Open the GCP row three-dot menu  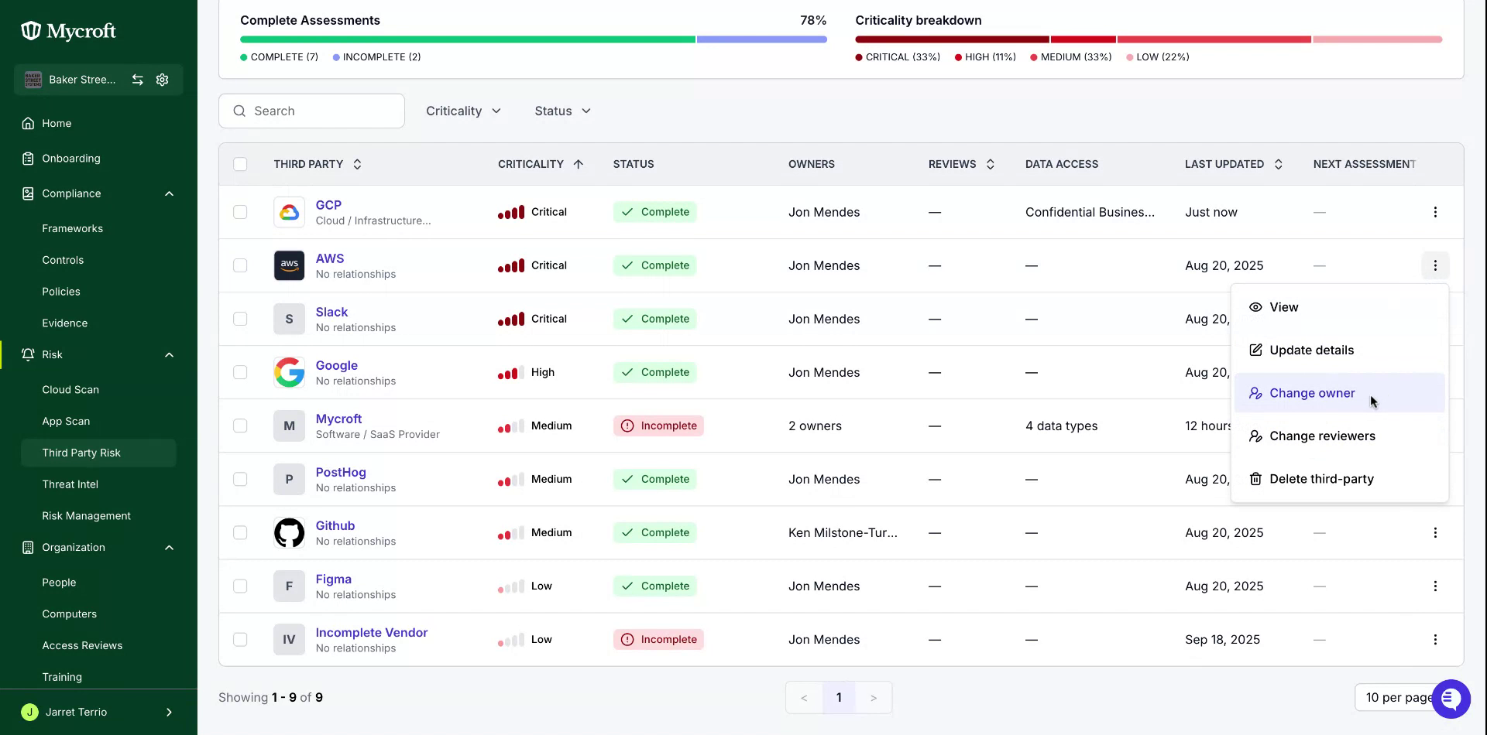coord(1434,212)
